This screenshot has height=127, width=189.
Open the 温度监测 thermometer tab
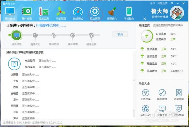coord(44,14)
